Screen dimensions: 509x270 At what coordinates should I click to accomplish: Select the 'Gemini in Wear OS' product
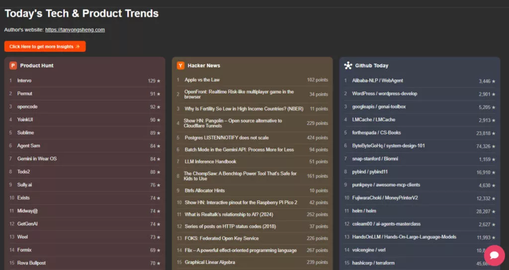37,159
